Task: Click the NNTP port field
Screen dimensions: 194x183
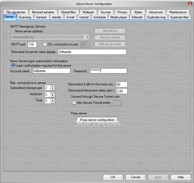Action: 32,45
